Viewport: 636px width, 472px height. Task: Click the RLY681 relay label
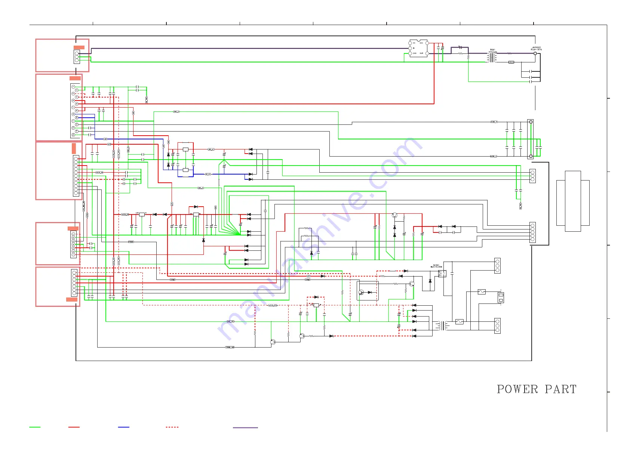[436, 266]
